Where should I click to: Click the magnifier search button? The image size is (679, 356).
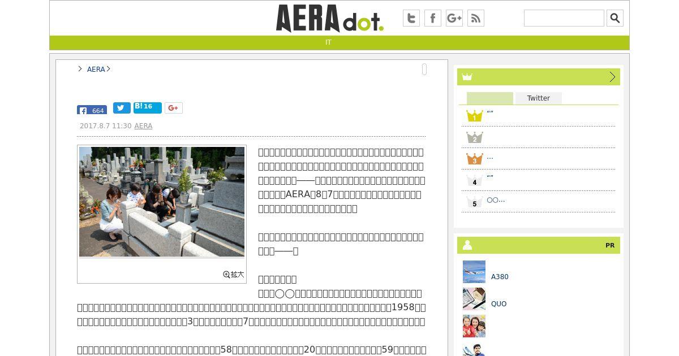pos(615,18)
